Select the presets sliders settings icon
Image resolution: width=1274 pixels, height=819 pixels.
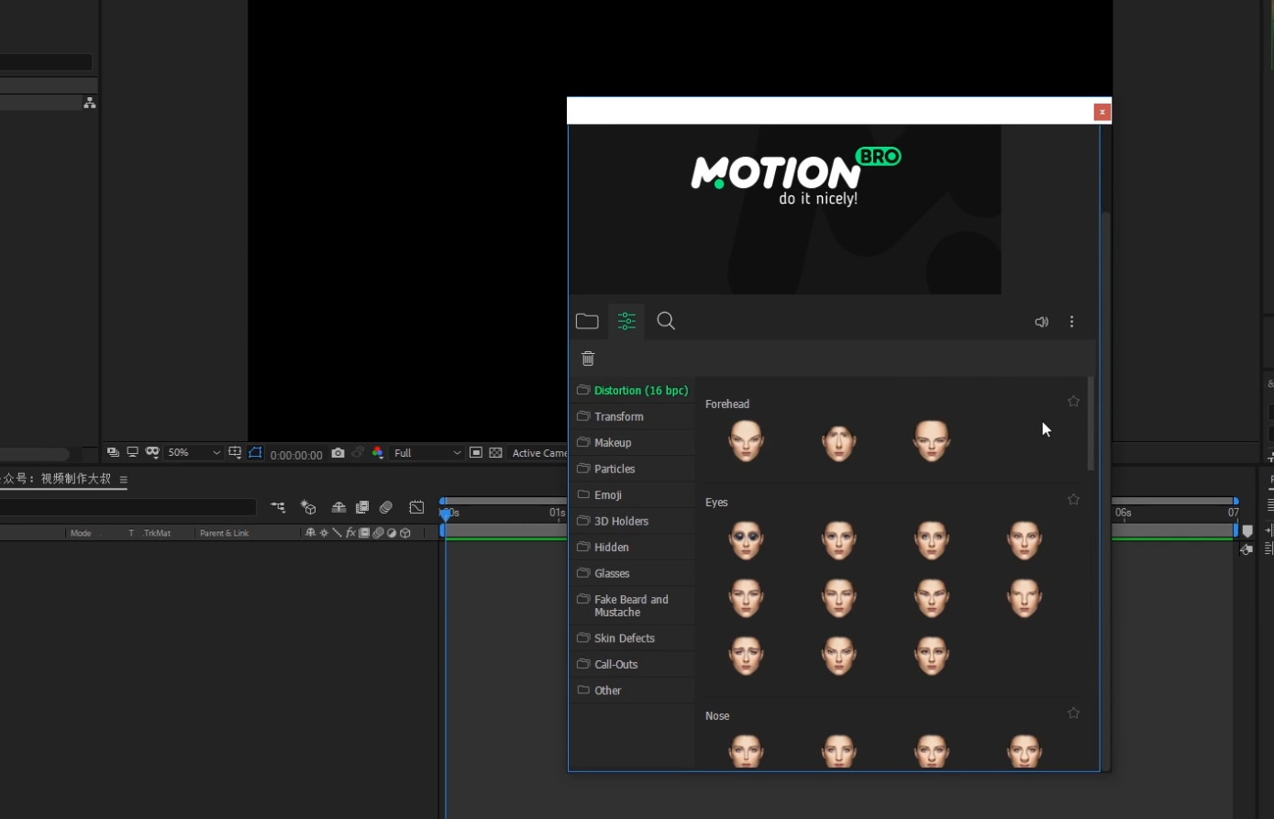(x=626, y=321)
